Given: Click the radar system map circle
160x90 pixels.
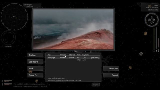Looking at the screenshot, I should click(14, 17).
